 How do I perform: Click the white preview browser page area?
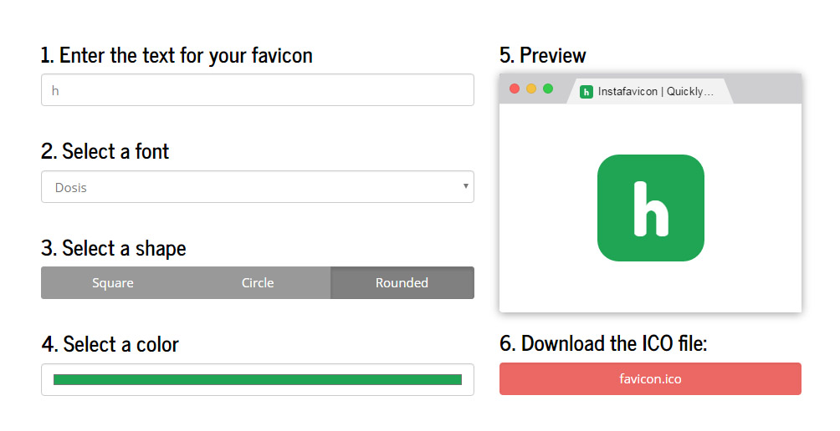pyautogui.click(x=650, y=208)
